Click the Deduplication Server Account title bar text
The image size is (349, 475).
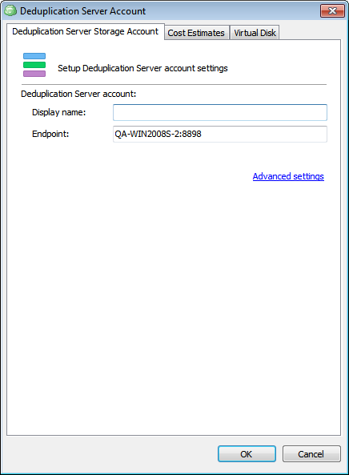tap(83, 11)
